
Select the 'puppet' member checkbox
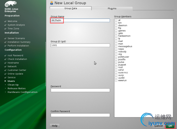(116, 65)
